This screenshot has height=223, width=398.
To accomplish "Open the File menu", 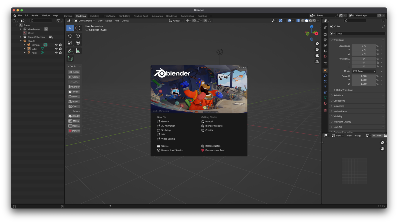I will tap(20, 16).
